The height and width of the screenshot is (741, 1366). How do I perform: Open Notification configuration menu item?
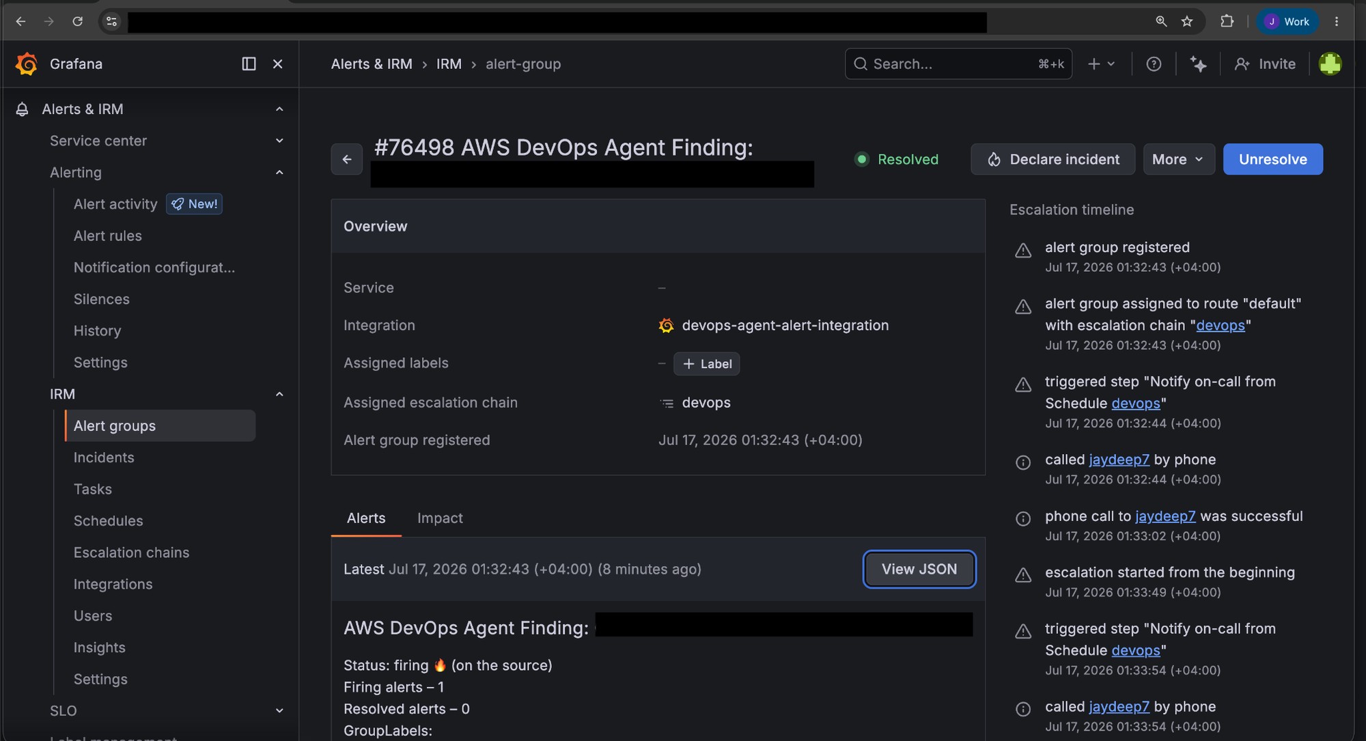154,268
